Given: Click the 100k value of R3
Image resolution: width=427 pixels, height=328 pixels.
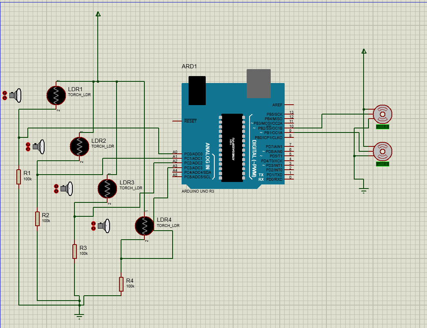Looking at the screenshot, I should [x=83, y=254].
